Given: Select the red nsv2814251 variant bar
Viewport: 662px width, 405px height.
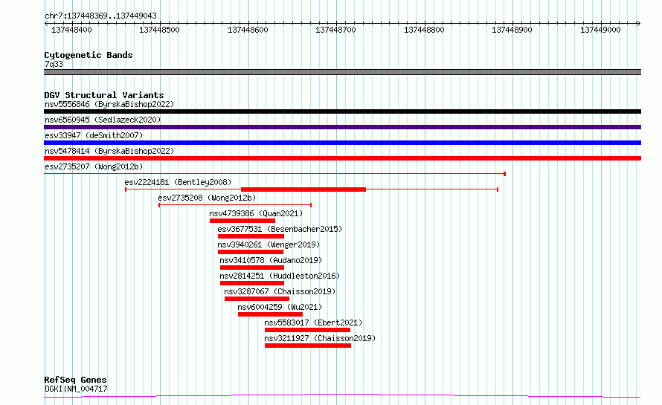Looking at the screenshot, I should 252,283.
